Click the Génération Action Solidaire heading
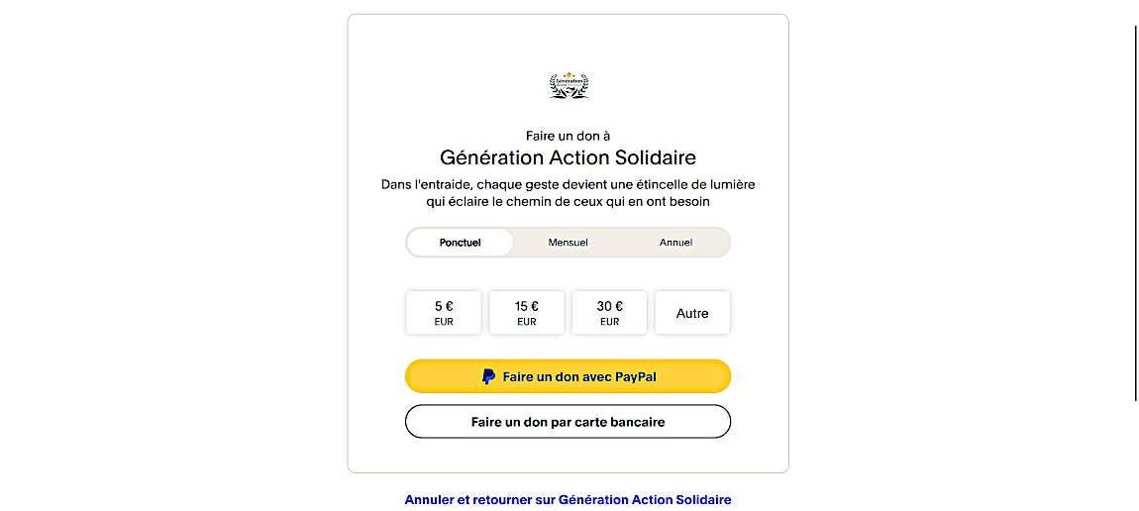The width and height of the screenshot is (1139, 511). click(x=568, y=157)
